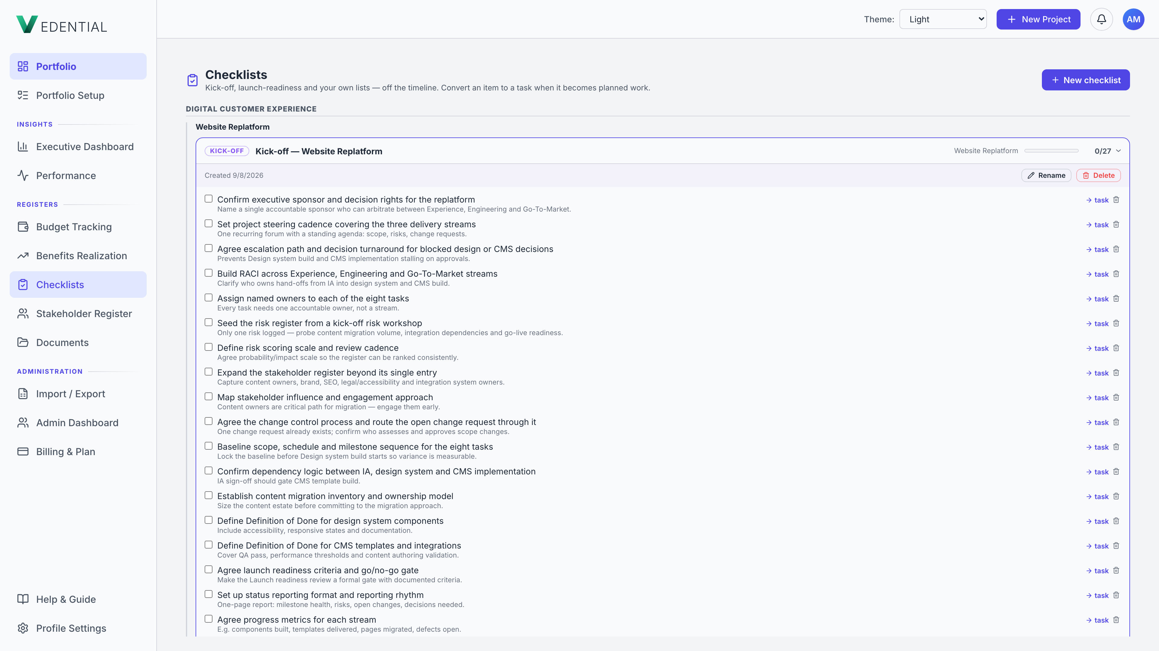Go to Portfolio Setup
The width and height of the screenshot is (1159, 651).
[78, 95]
